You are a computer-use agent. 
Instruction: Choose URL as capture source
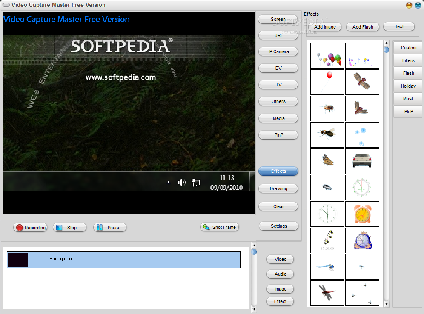pos(278,35)
